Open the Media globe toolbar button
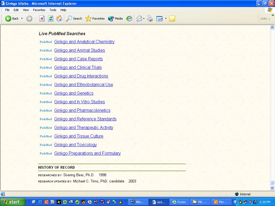Screen dimensions: 275x206 pyautogui.click(x=115, y=18)
